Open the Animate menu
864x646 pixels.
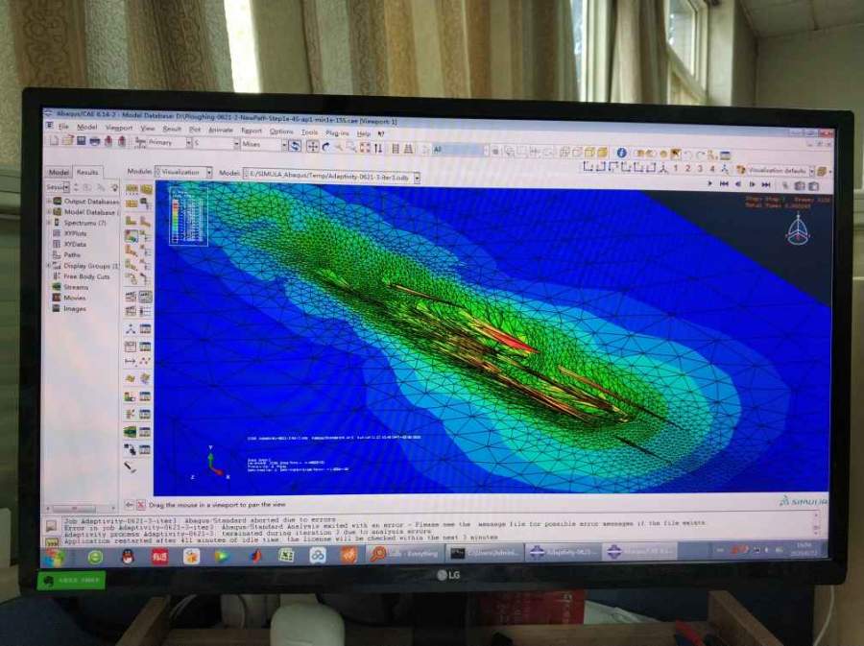(x=221, y=130)
